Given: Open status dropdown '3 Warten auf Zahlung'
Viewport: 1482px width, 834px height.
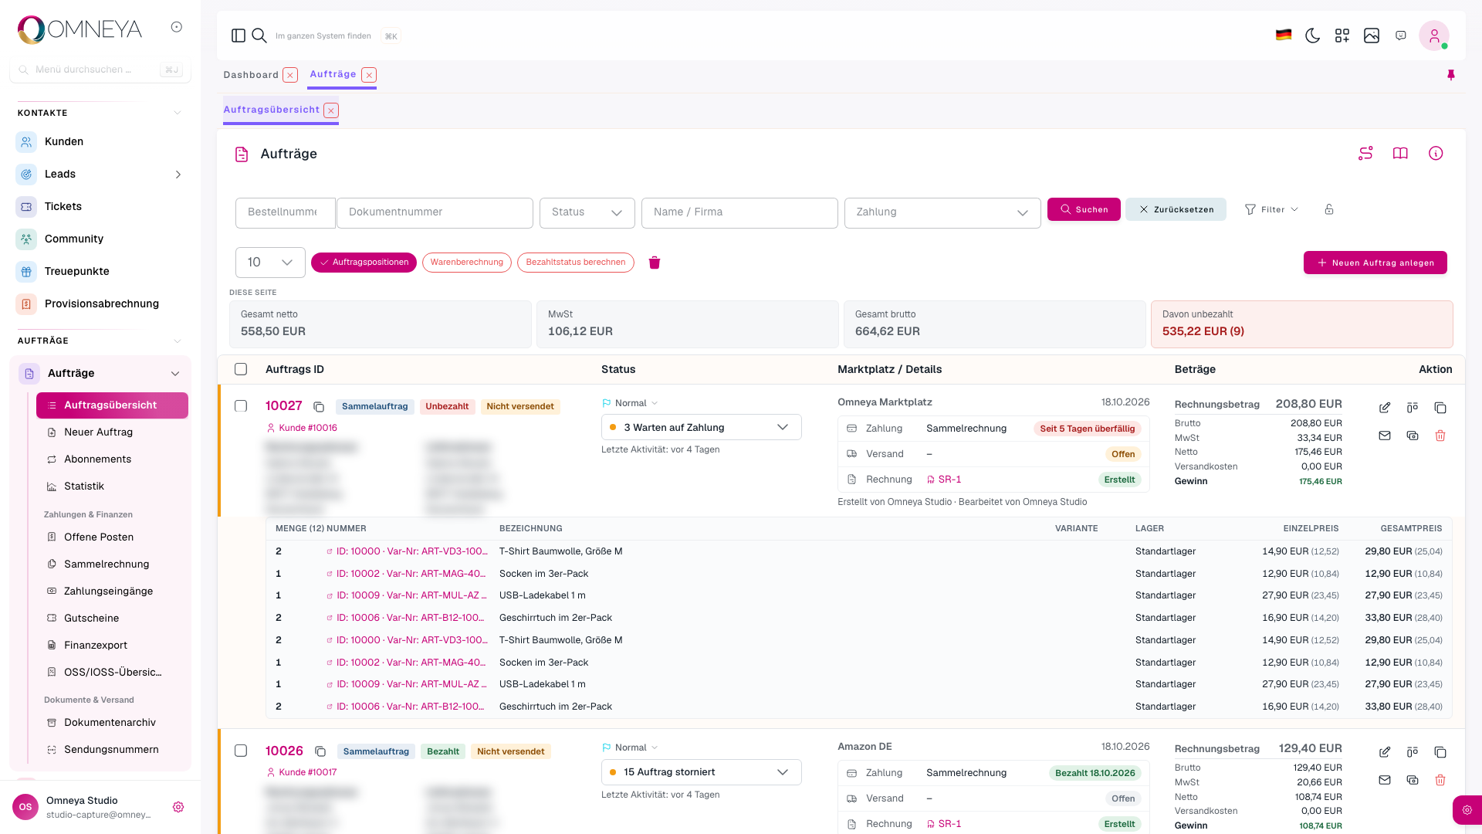Looking at the screenshot, I should [701, 427].
